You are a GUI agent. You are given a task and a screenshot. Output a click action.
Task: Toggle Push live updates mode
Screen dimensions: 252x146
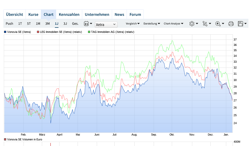click(9, 24)
